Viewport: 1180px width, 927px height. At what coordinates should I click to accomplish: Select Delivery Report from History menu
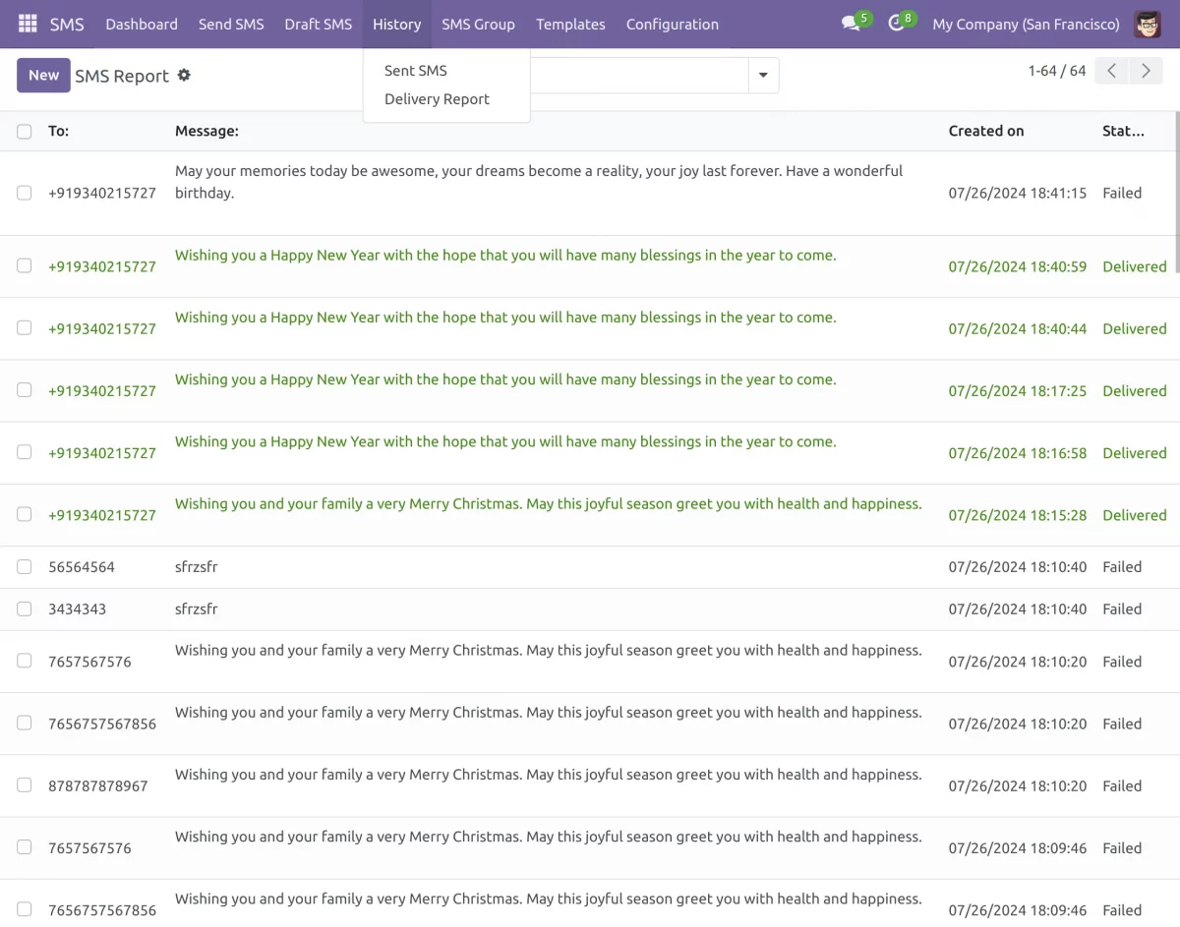437,98
